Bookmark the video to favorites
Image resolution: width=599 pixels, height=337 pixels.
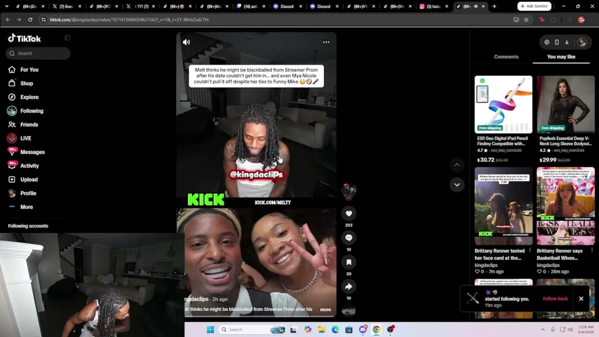(349, 262)
